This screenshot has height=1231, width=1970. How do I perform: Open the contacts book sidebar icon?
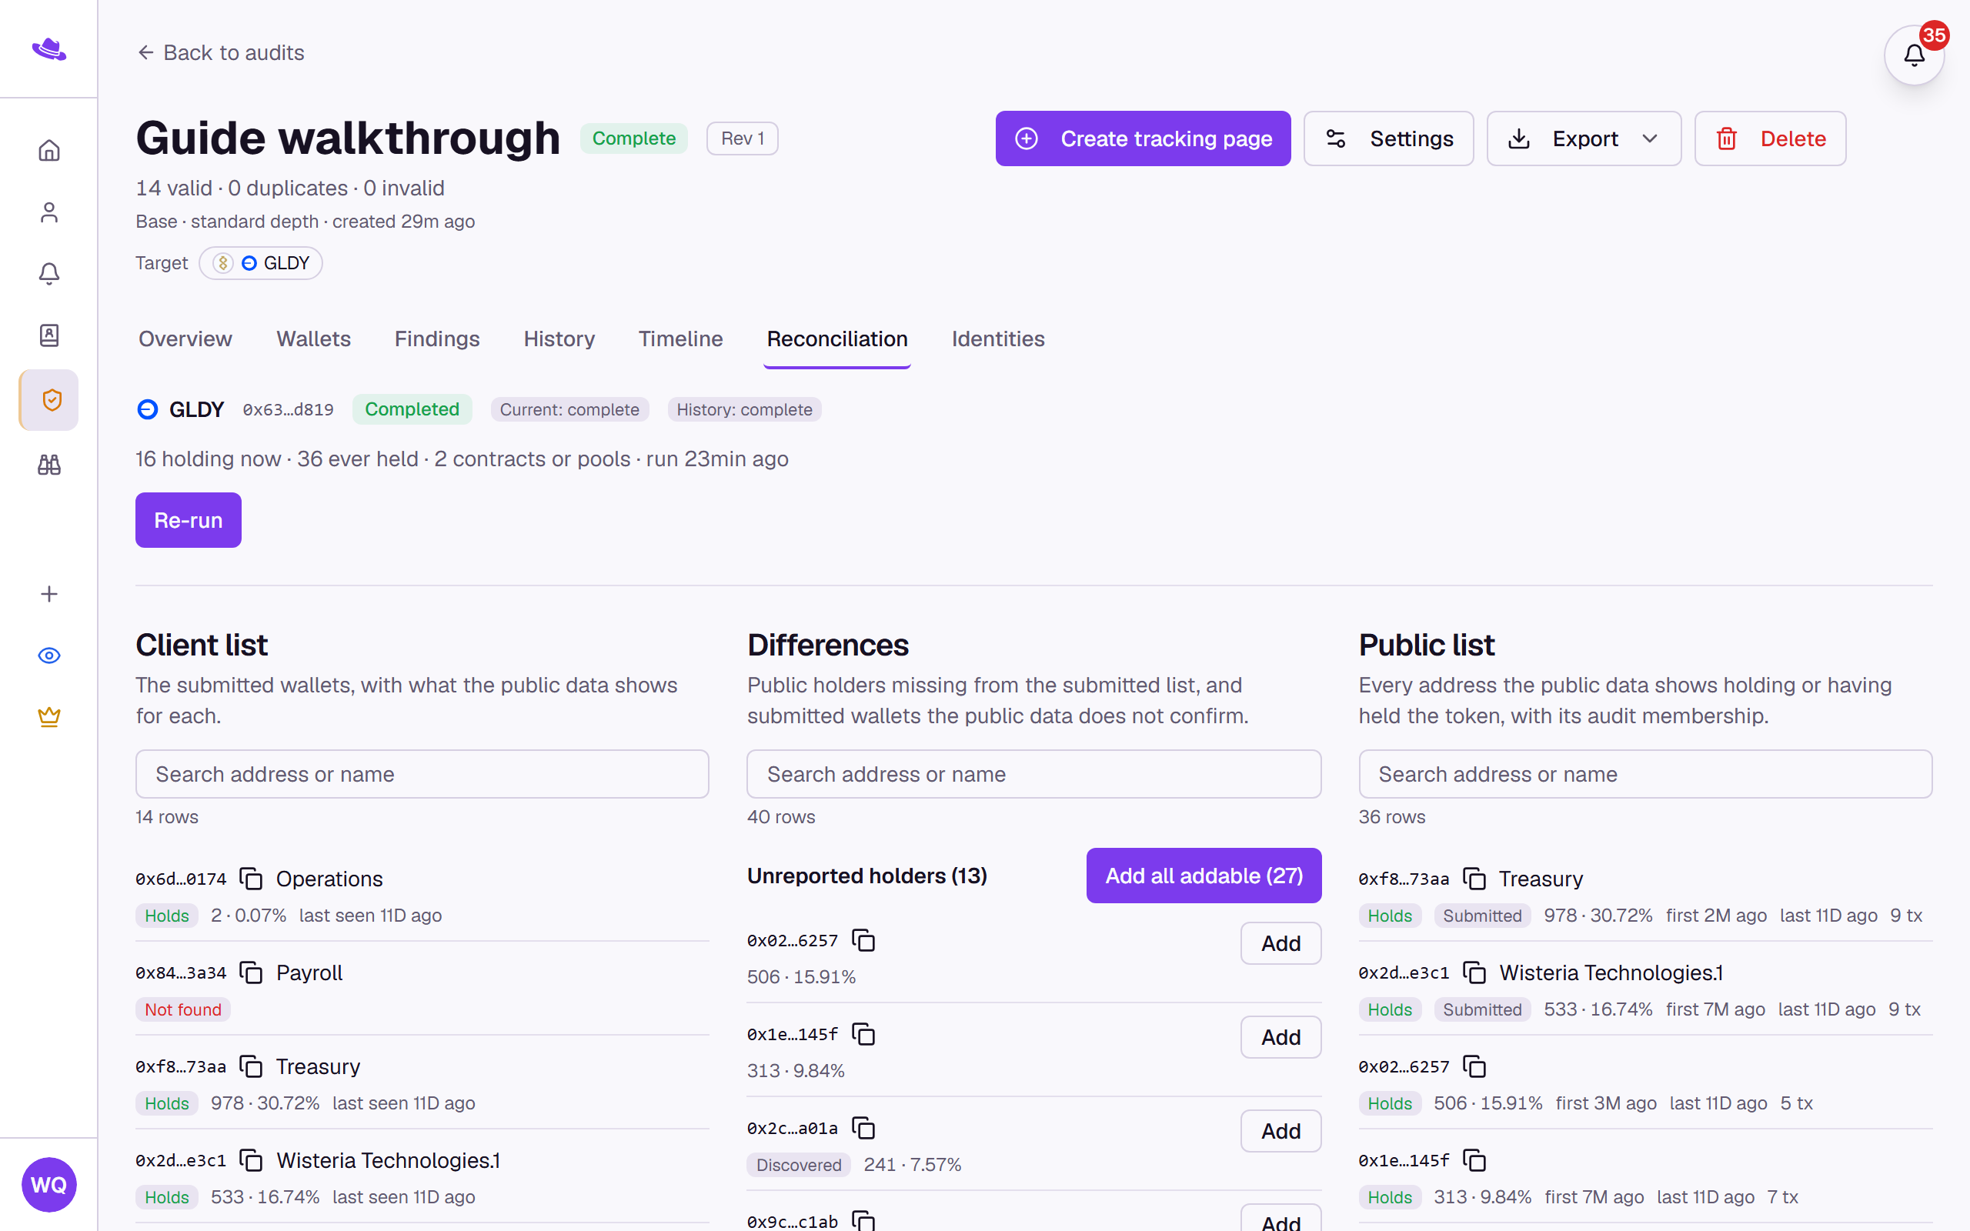click(x=48, y=335)
